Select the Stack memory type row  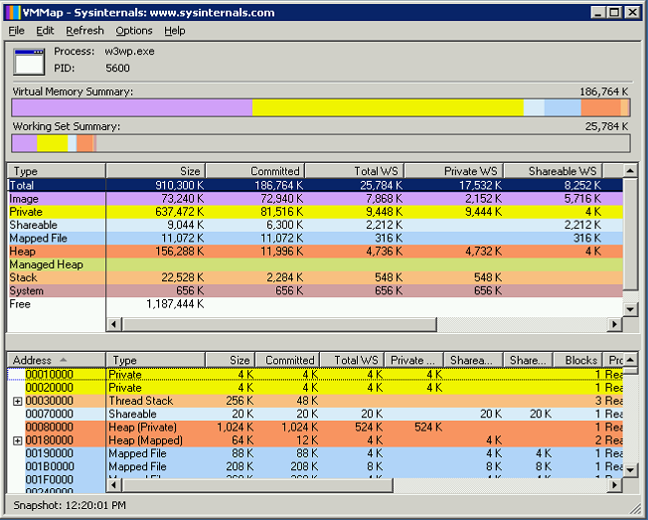[x=315, y=277]
